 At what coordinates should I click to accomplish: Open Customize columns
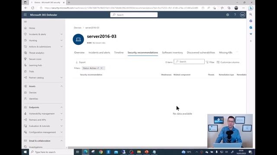click(x=228, y=62)
